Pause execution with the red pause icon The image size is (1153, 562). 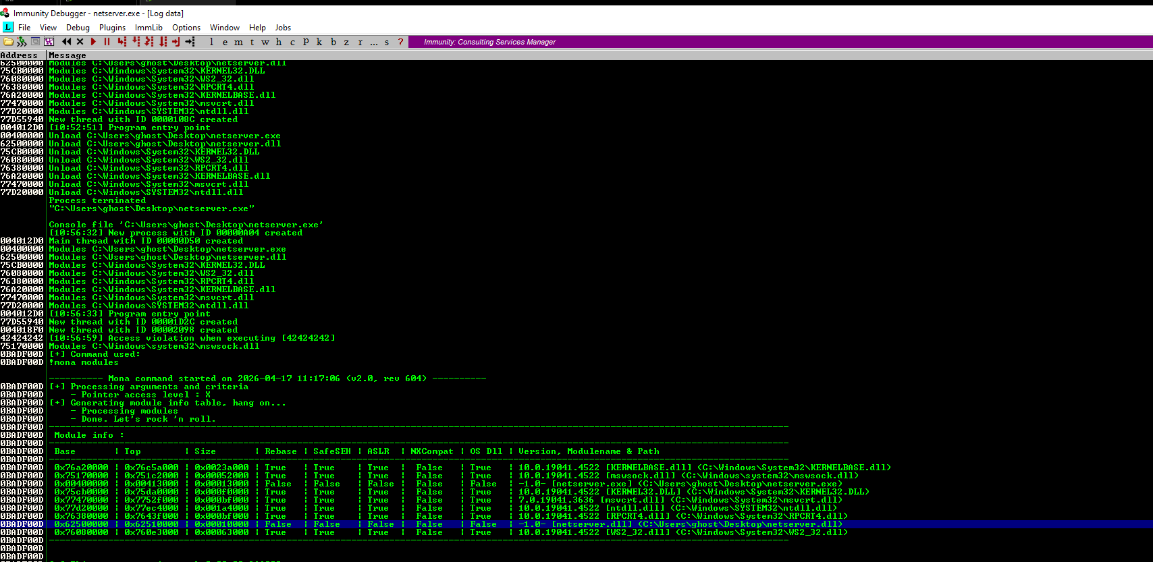click(x=107, y=42)
